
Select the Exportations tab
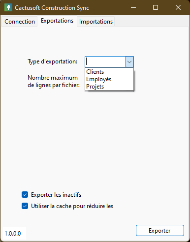(x=57, y=21)
